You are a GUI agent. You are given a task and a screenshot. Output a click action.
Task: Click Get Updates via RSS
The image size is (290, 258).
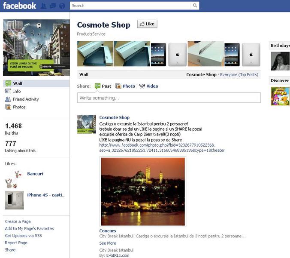pos(23,236)
